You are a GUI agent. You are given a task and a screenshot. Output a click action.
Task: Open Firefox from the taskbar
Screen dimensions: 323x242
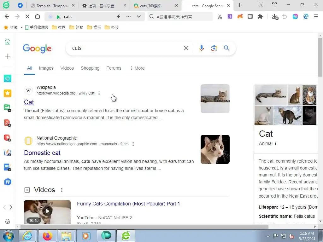coord(47,236)
